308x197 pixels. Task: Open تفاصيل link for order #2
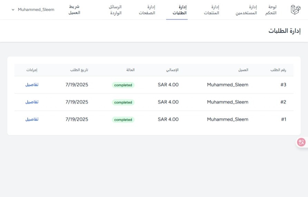(32, 102)
